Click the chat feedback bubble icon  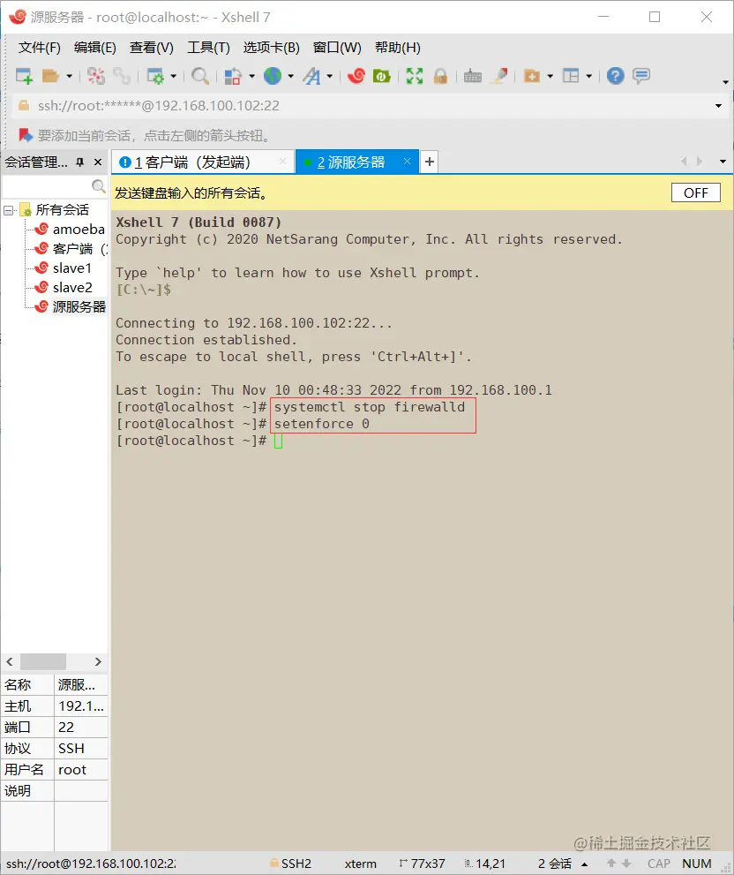click(641, 76)
